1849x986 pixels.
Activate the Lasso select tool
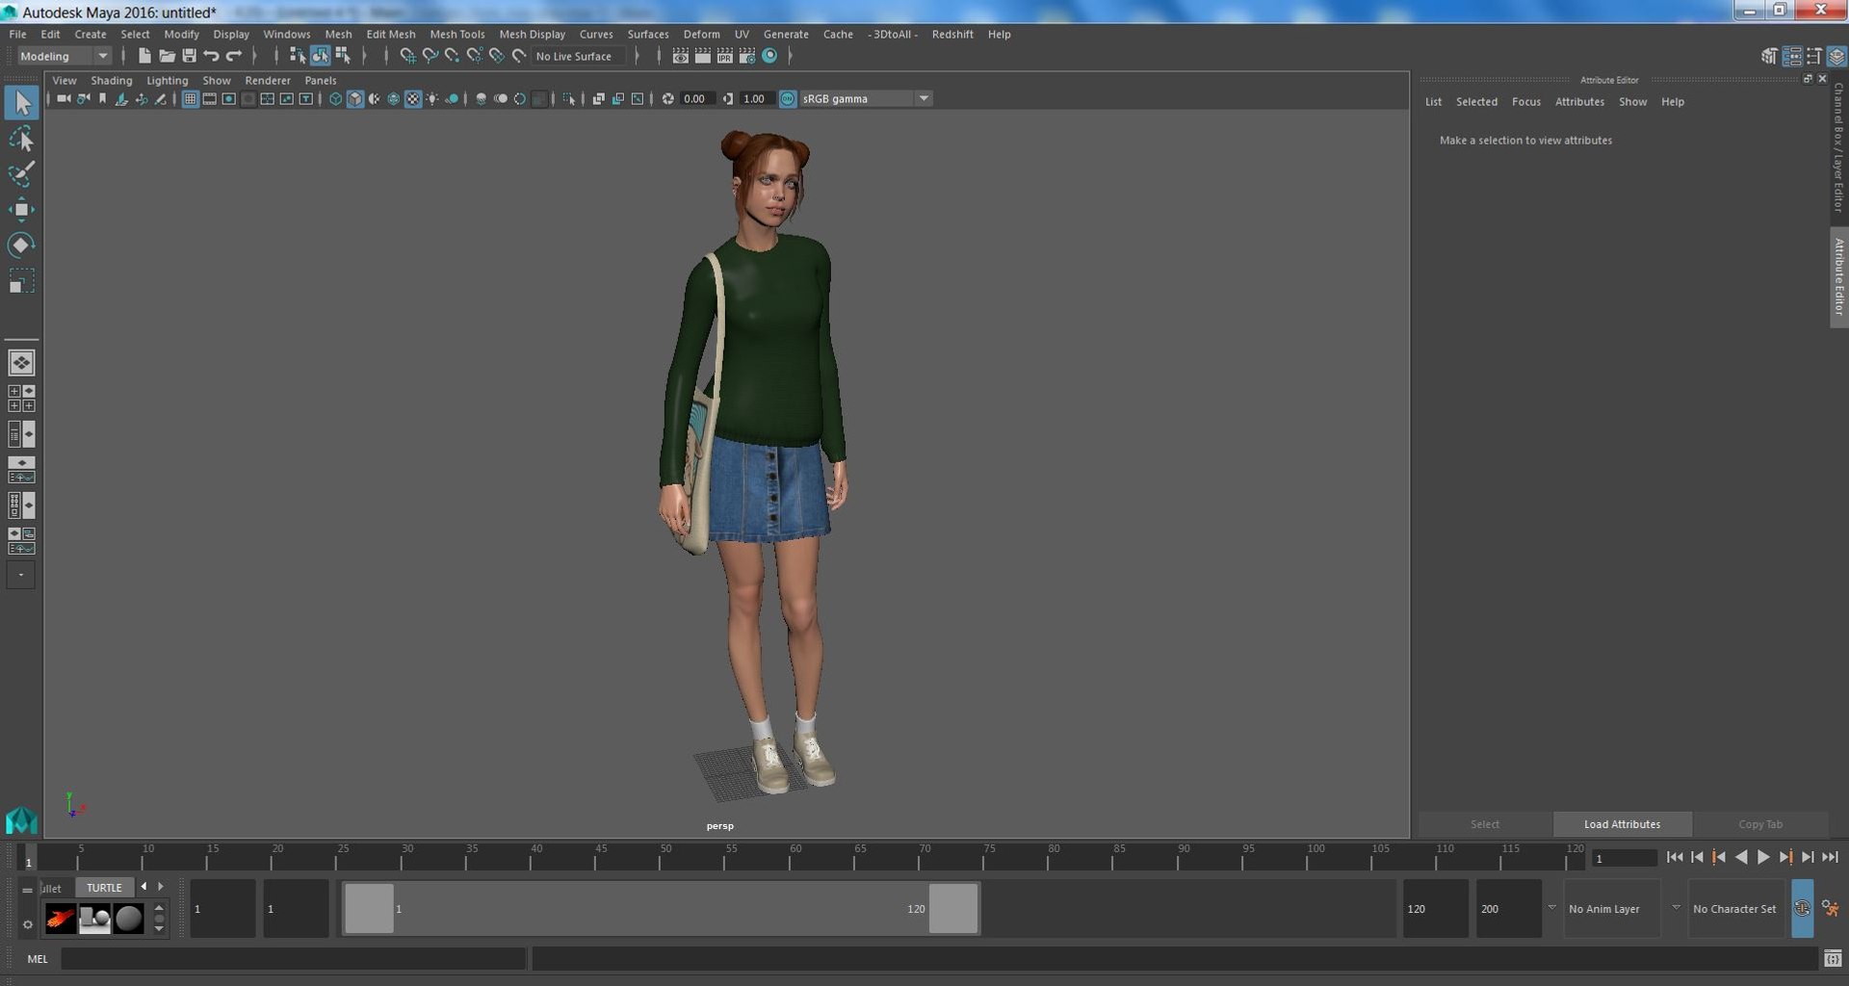[21, 140]
